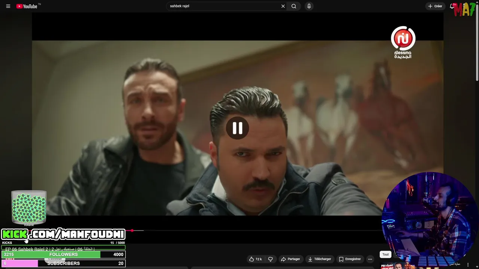Clear the search query with X
The image size is (479, 269).
point(283,6)
